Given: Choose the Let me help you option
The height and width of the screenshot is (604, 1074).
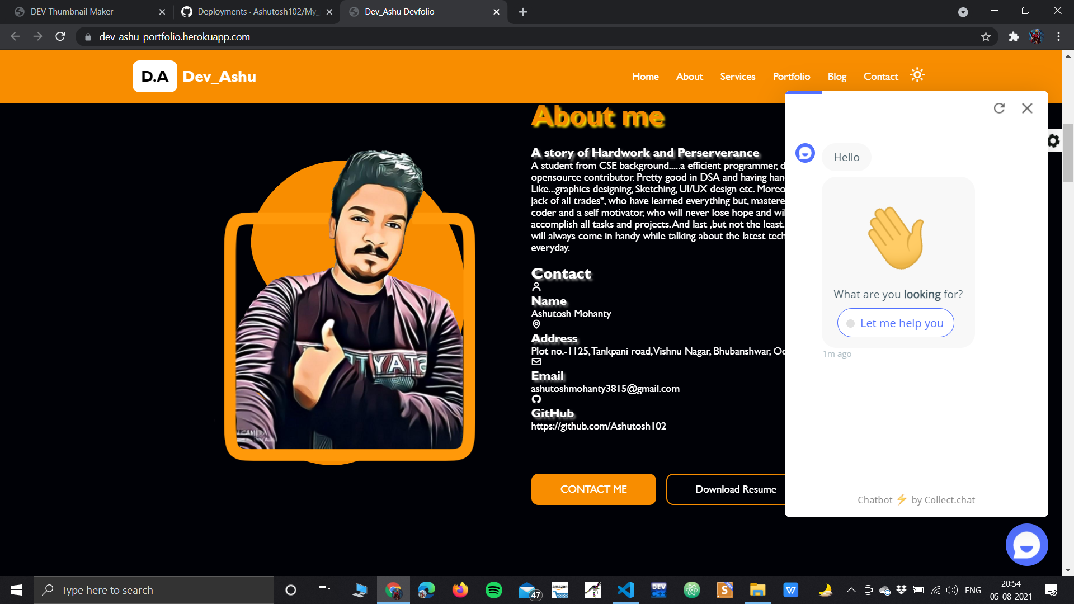Looking at the screenshot, I should pyautogui.click(x=895, y=323).
